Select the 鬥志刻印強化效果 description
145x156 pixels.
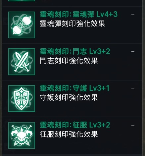pos(69,61)
